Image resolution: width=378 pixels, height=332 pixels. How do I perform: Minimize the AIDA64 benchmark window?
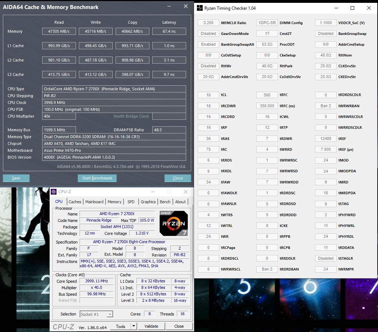coord(169,6)
